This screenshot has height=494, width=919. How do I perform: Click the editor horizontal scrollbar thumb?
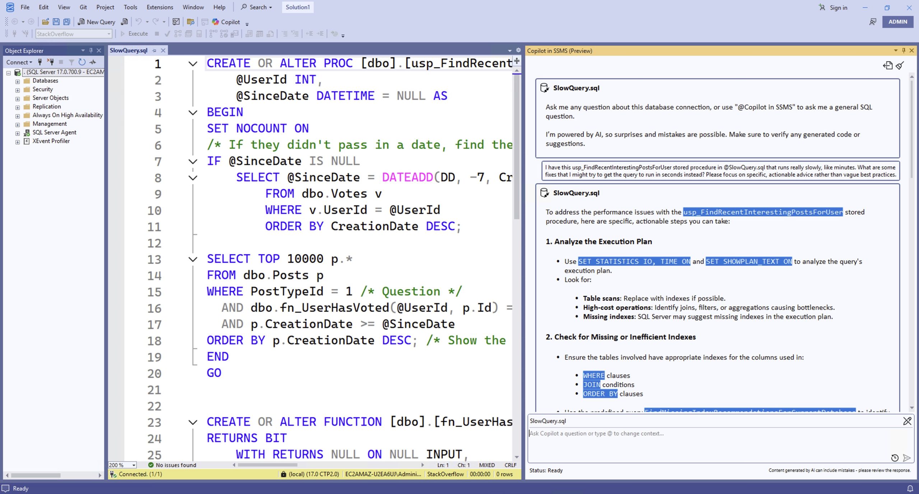(267, 465)
